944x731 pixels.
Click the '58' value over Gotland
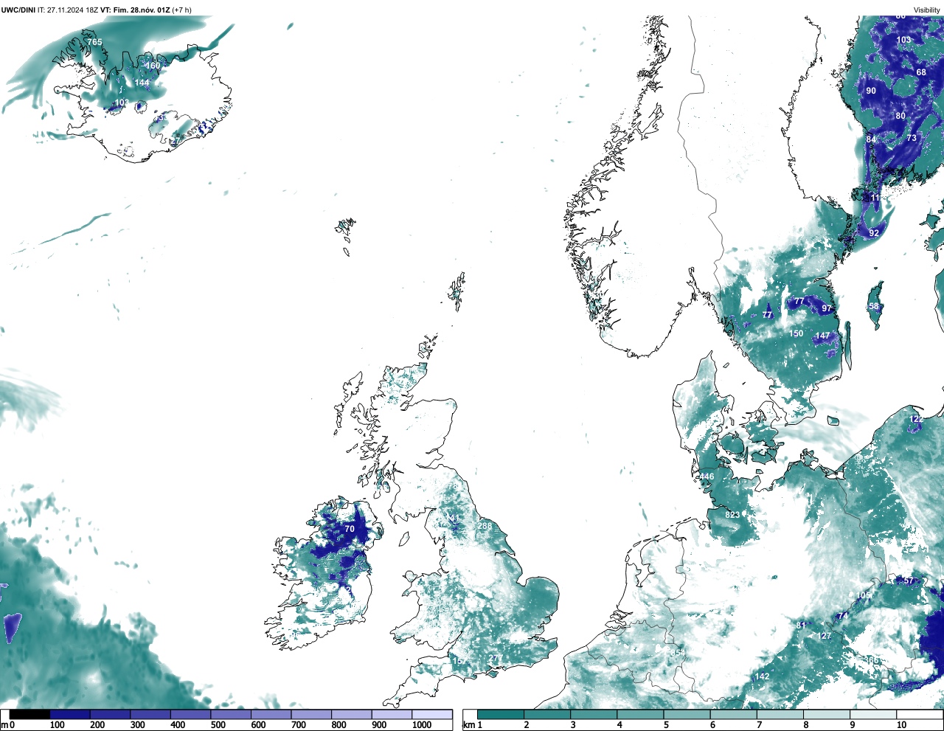[874, 306]
